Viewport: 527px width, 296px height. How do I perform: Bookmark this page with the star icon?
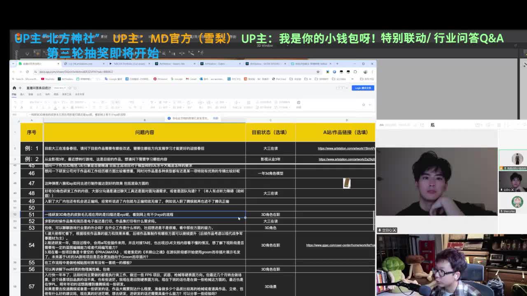[318, 72]
